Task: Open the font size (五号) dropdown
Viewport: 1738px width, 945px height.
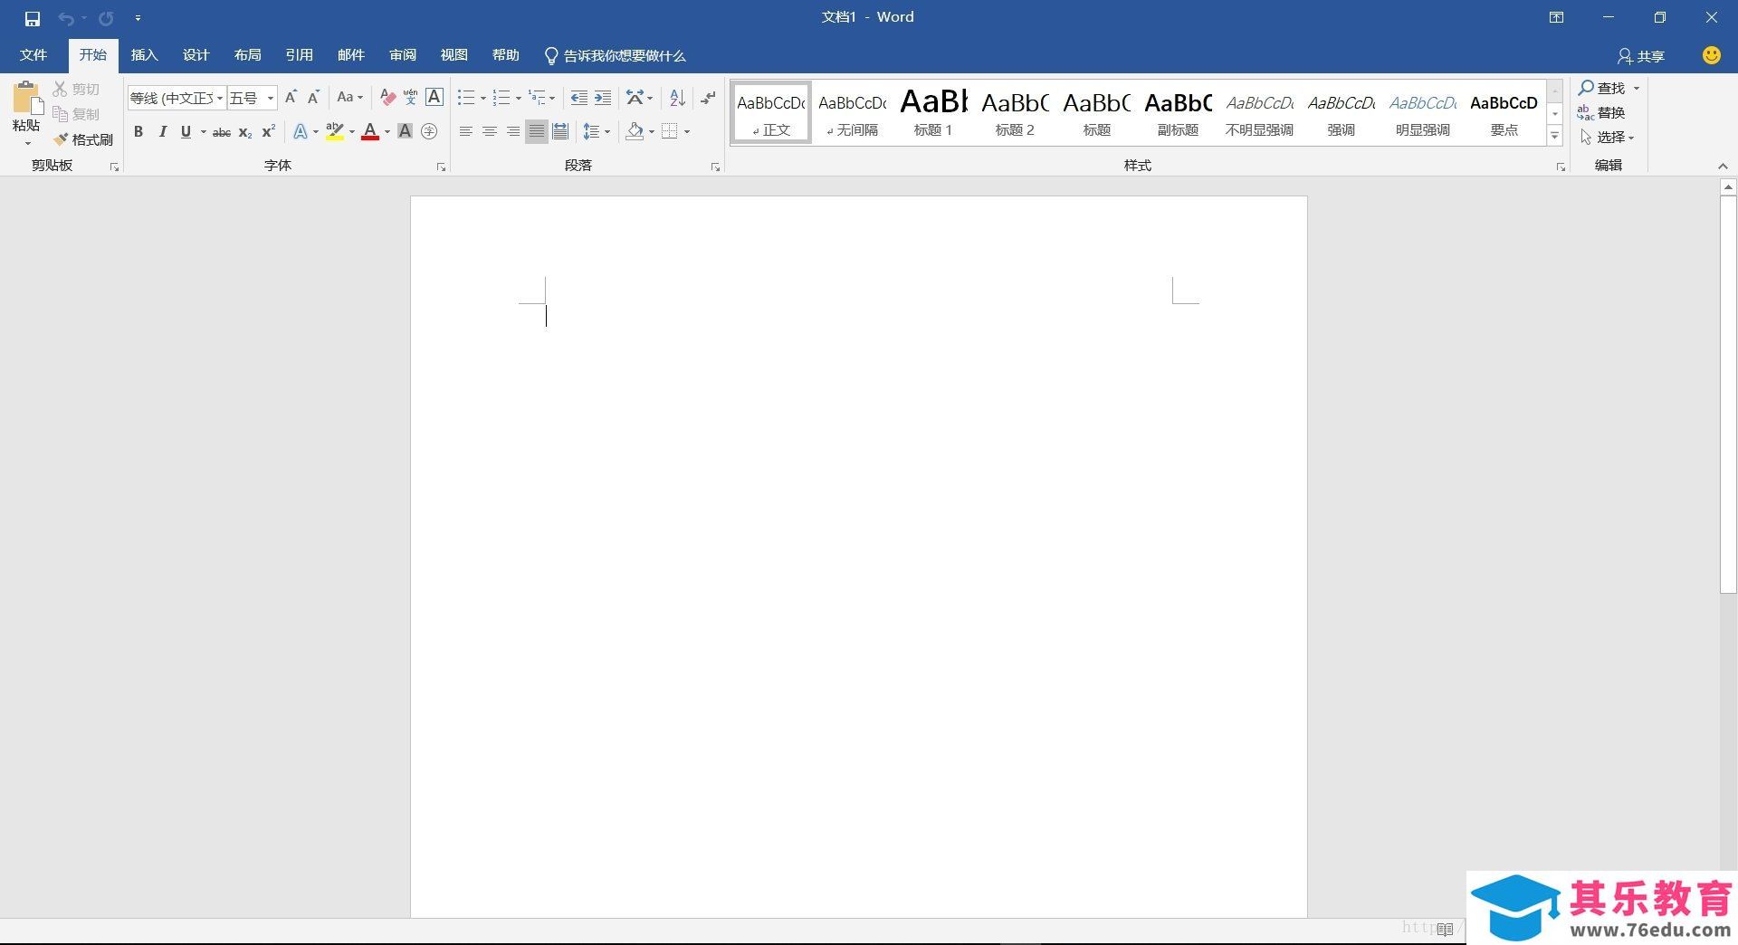Action: click(x=270, y=98)
